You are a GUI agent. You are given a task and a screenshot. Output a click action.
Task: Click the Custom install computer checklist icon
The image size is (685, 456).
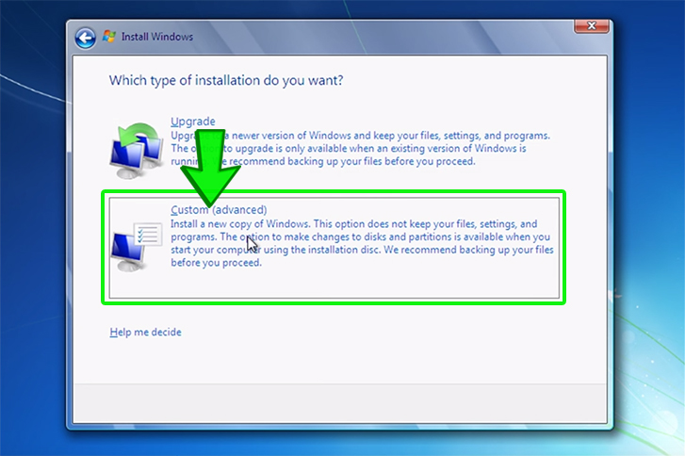click(137, 246)
